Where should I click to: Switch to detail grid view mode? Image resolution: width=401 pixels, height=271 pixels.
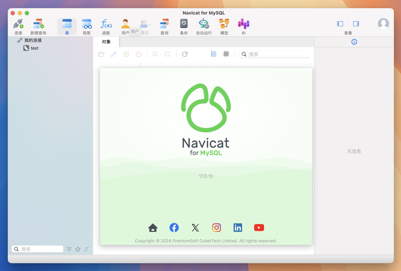point(226,54)
